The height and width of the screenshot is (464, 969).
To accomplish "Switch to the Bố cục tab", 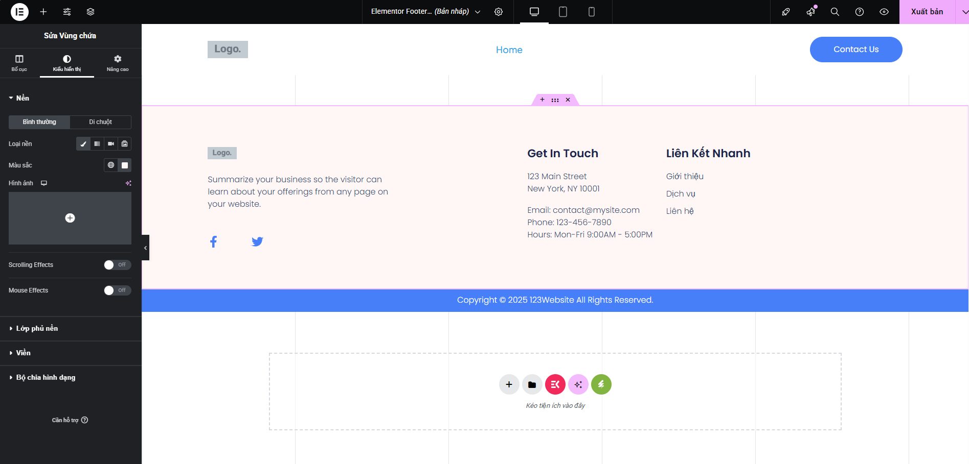I will 19,63.
